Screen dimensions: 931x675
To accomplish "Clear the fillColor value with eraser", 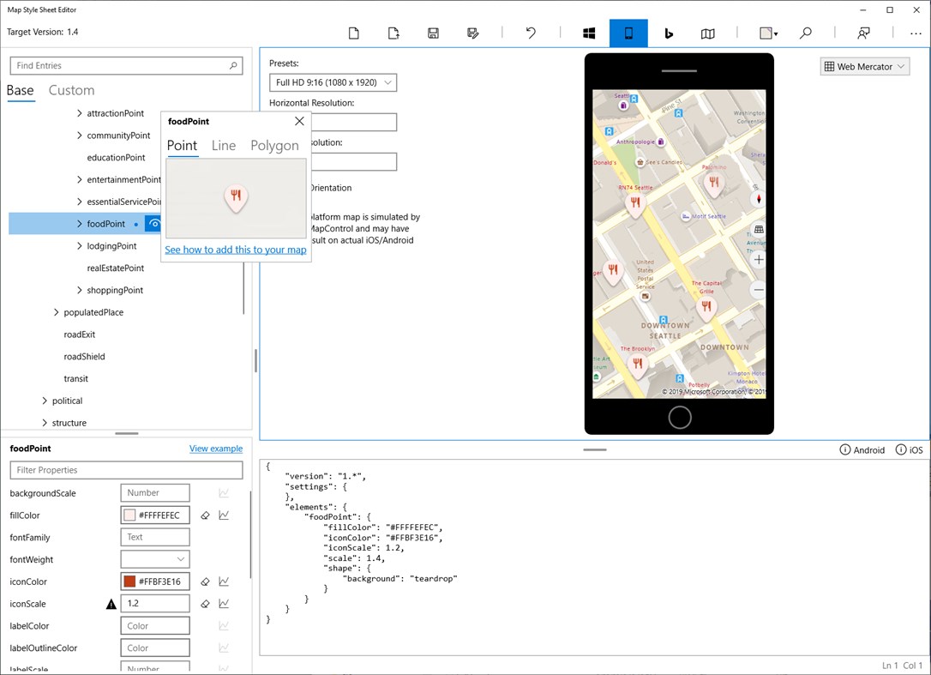I will pyautogui.click(x=205, y=515).
